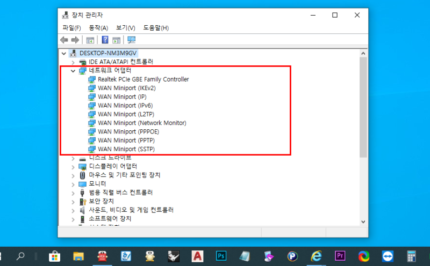Viewport: 430px width, 266px height.
Task: Expand the 사운드, 비디오 및 게임 컨트롤러 node
Action: pyautogui.click(x=73, y=210)
